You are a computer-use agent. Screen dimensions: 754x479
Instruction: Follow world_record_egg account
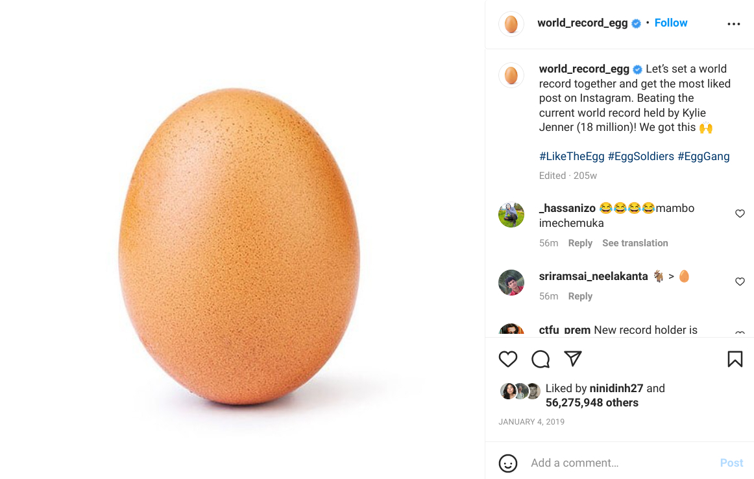pyautogui.click(x=671, y=23)
